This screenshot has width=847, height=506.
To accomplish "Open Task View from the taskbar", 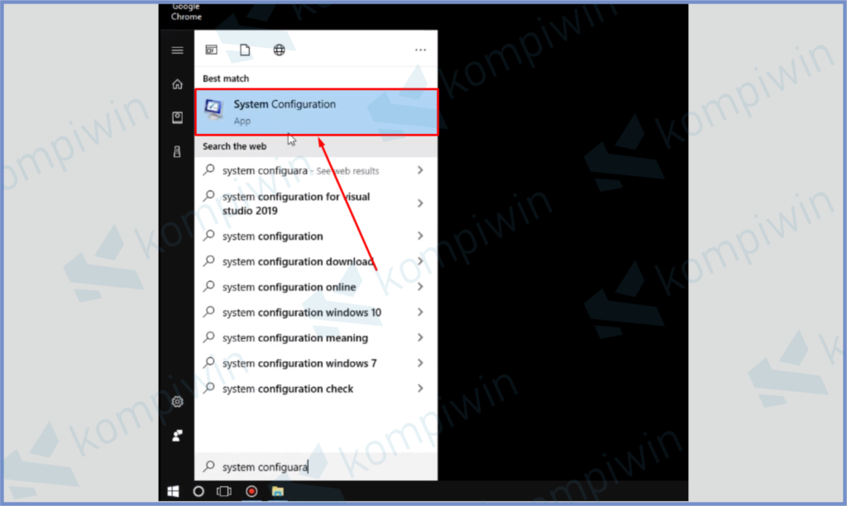I will [x=223, y=491].
